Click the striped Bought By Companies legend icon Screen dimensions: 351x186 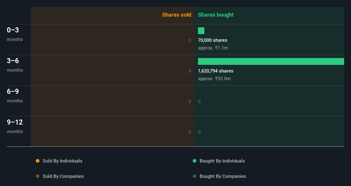coord(195,176)
